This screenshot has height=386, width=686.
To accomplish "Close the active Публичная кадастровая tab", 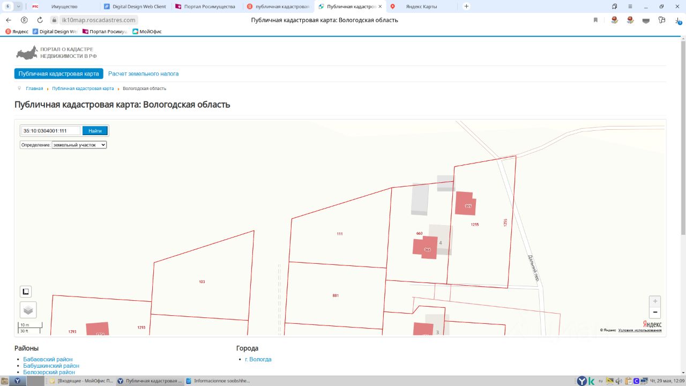I will point(380,6).
